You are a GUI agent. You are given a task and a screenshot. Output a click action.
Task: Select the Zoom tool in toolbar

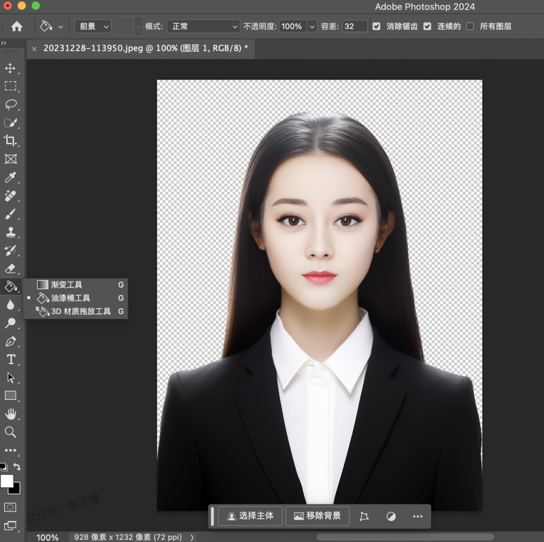pyautogui.click(x=10, y=432)
